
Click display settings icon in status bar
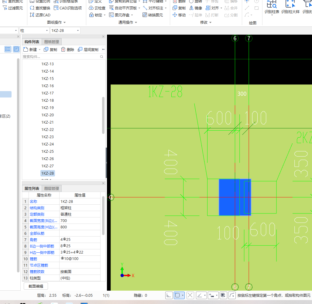pos(223,295)
